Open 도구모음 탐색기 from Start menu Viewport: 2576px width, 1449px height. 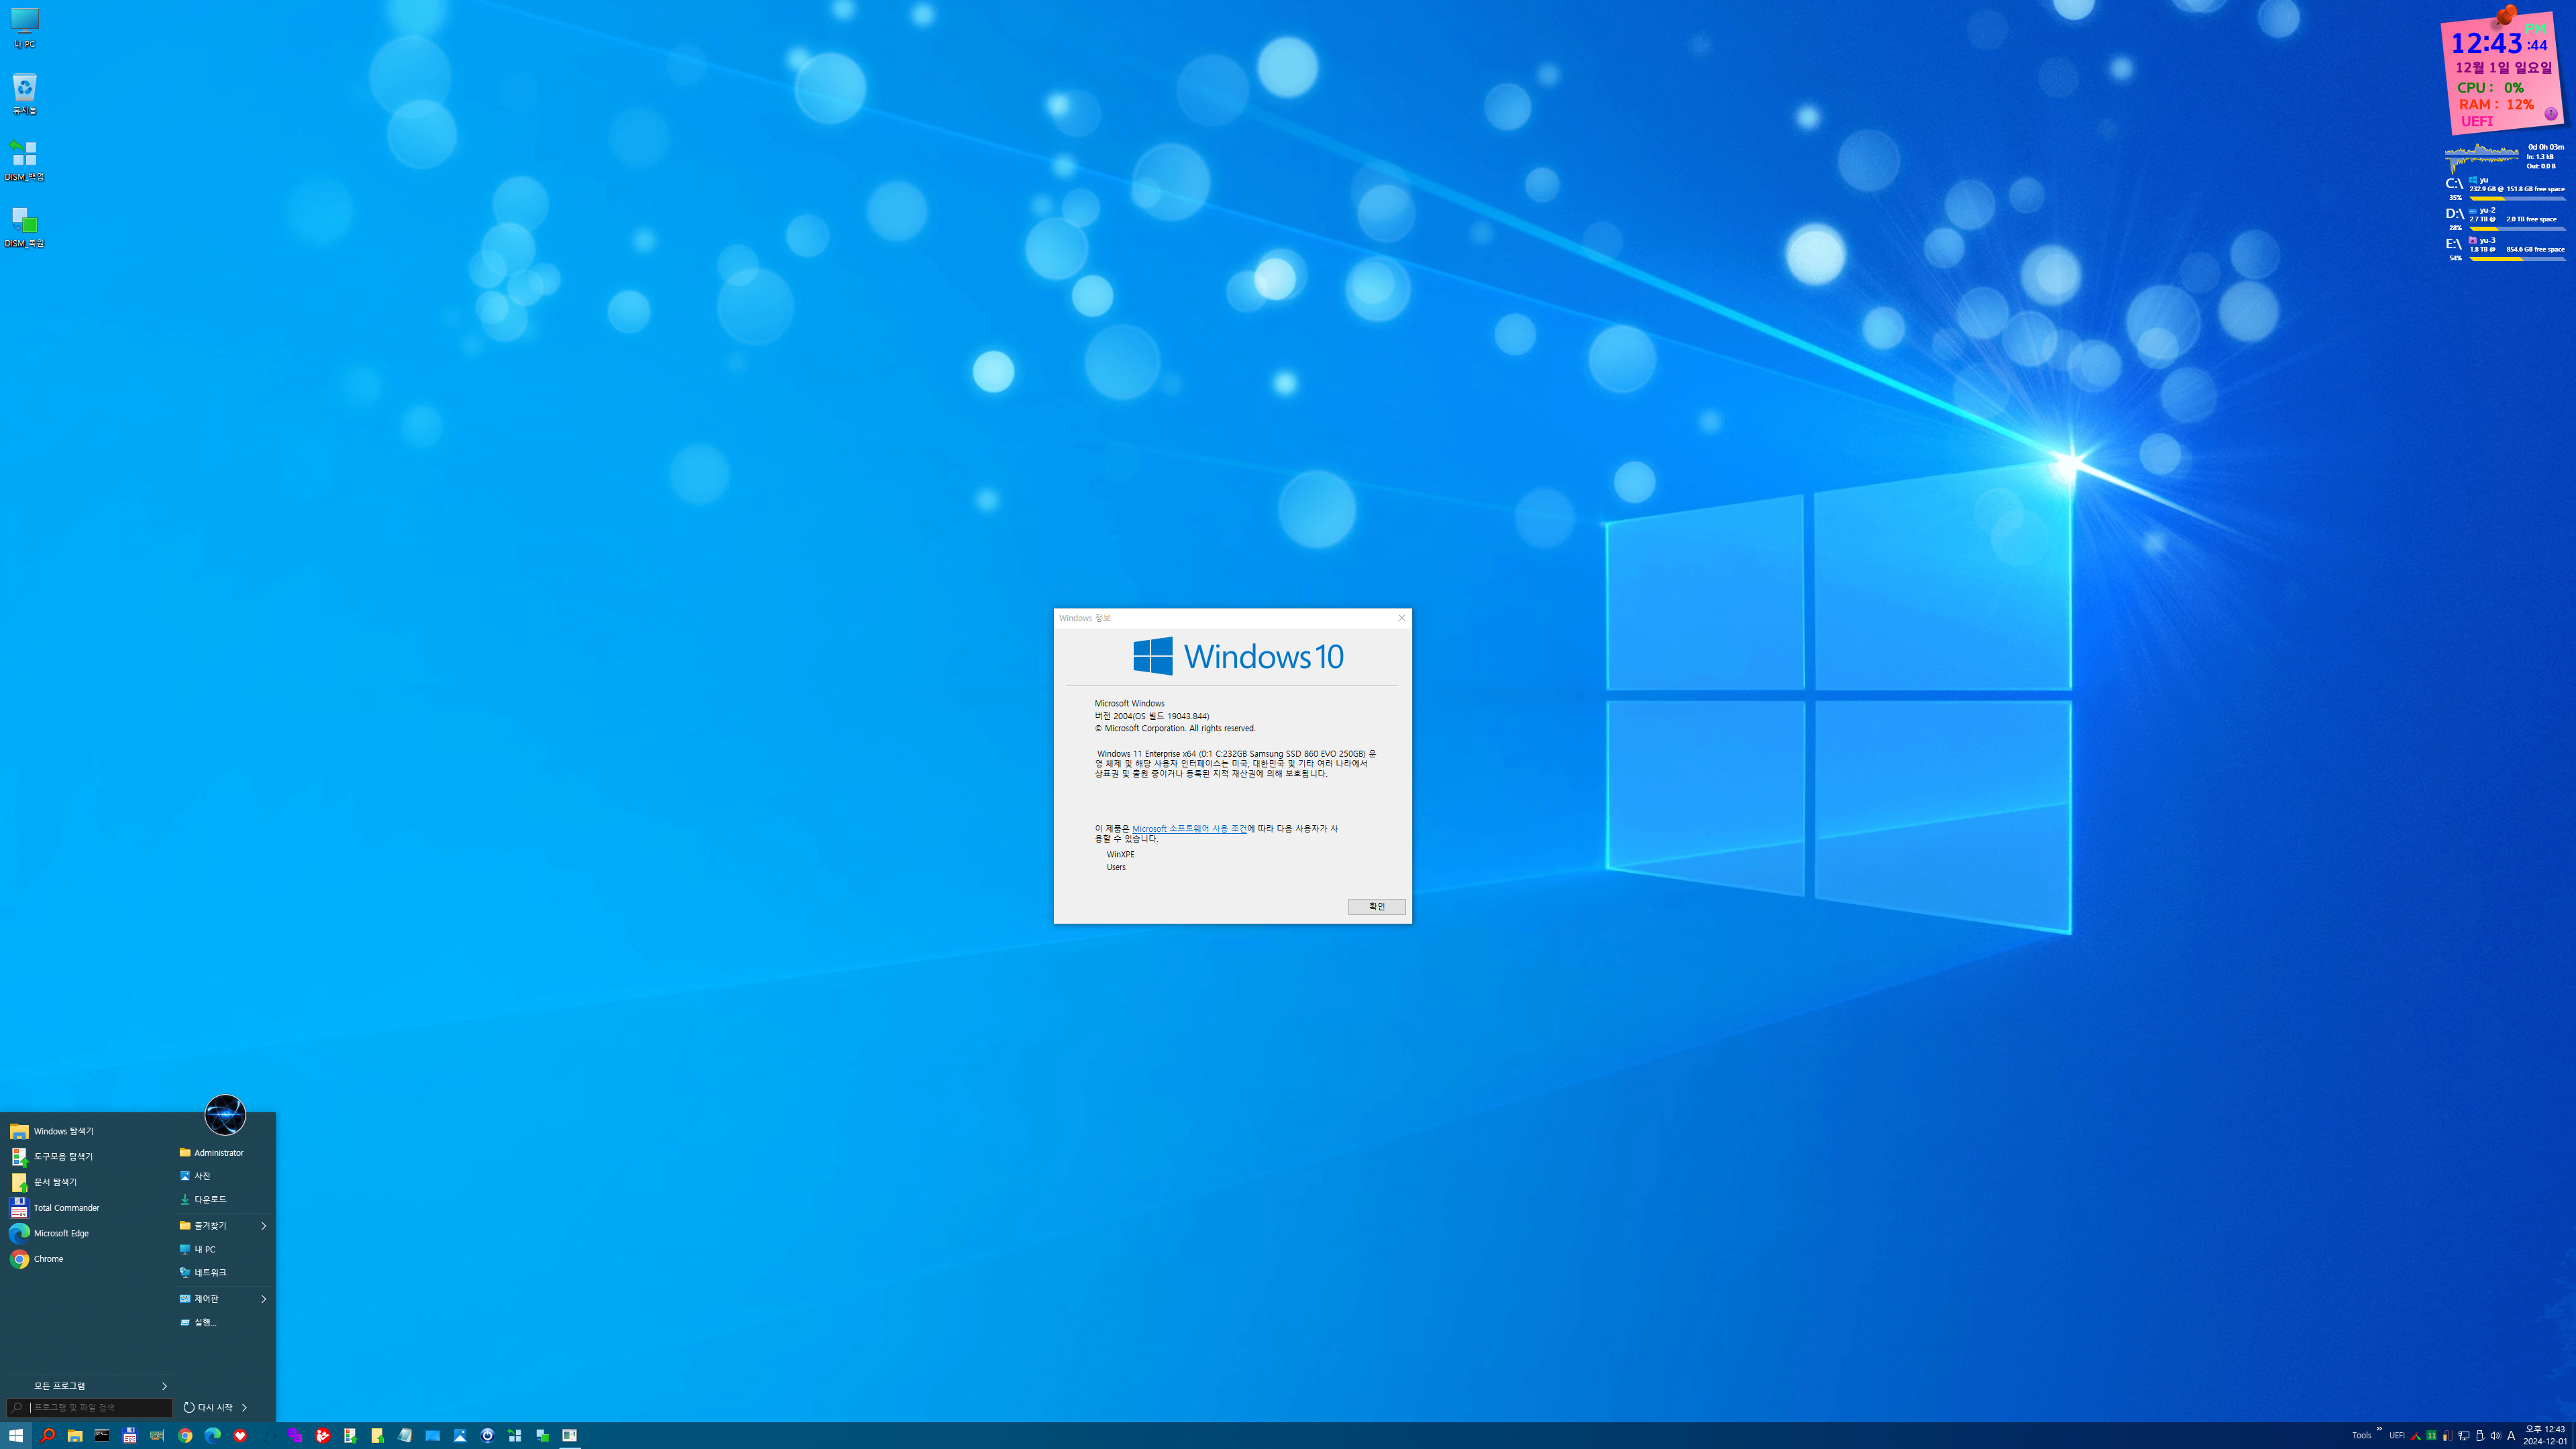pyautogui.click(x=88, y=1156)
